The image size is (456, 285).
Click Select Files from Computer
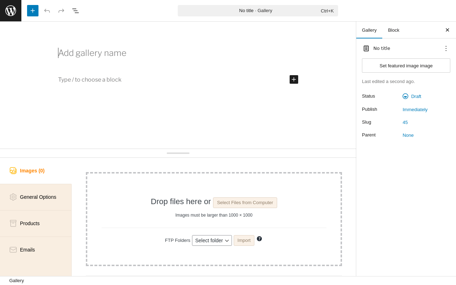(245, 203)
